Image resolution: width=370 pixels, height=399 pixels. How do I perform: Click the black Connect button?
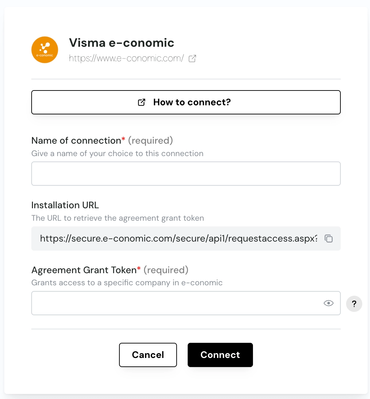click(x=220, y=355)
